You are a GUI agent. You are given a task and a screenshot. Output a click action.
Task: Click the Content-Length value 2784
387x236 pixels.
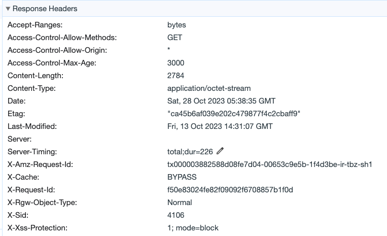click(175, 76)
